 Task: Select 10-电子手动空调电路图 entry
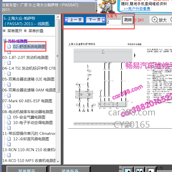33,123
